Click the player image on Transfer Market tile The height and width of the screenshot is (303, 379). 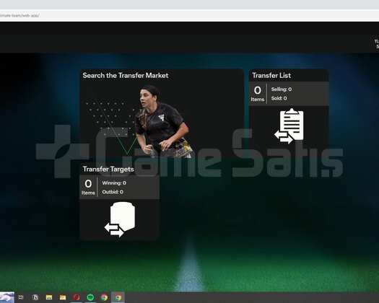point(162,122)
